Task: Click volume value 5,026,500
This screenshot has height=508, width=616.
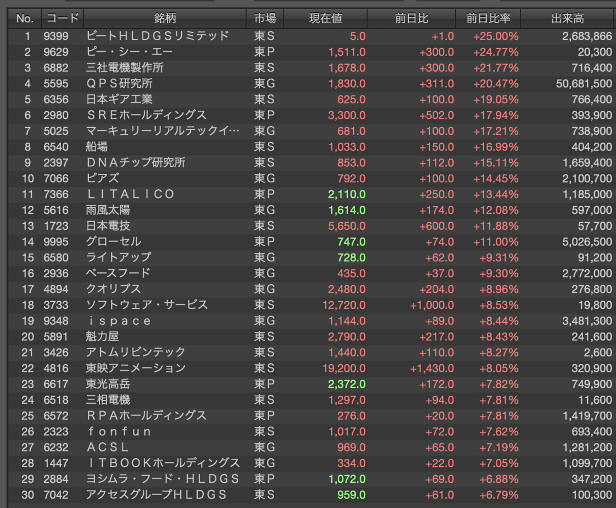Action: pos(587,242)
